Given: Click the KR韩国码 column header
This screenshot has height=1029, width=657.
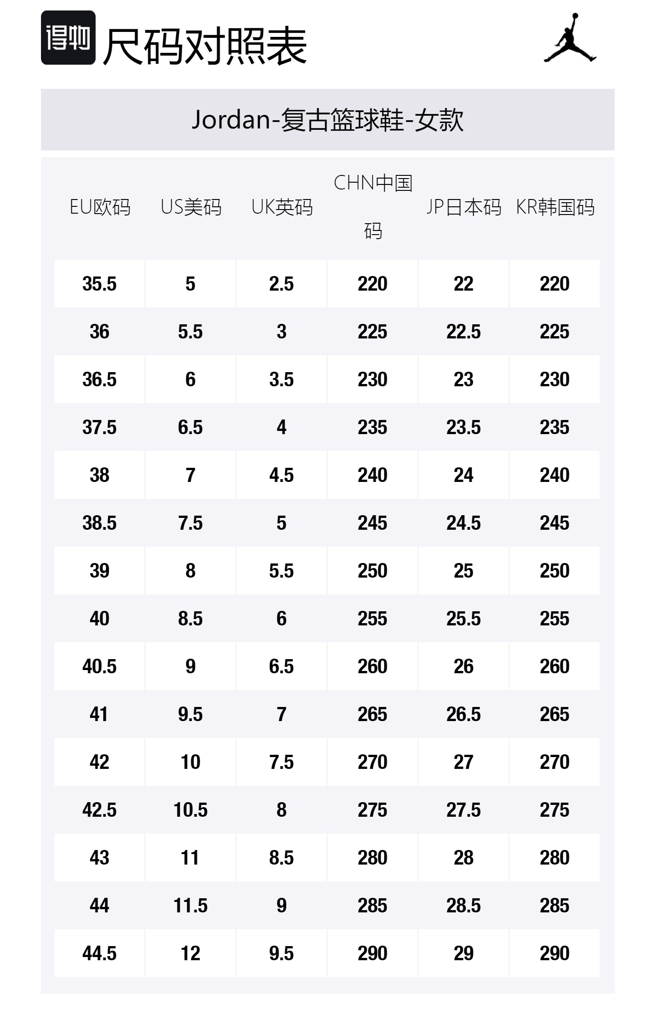Looking at the screenshot, I should pyautogui.click(x=555, y=207).
